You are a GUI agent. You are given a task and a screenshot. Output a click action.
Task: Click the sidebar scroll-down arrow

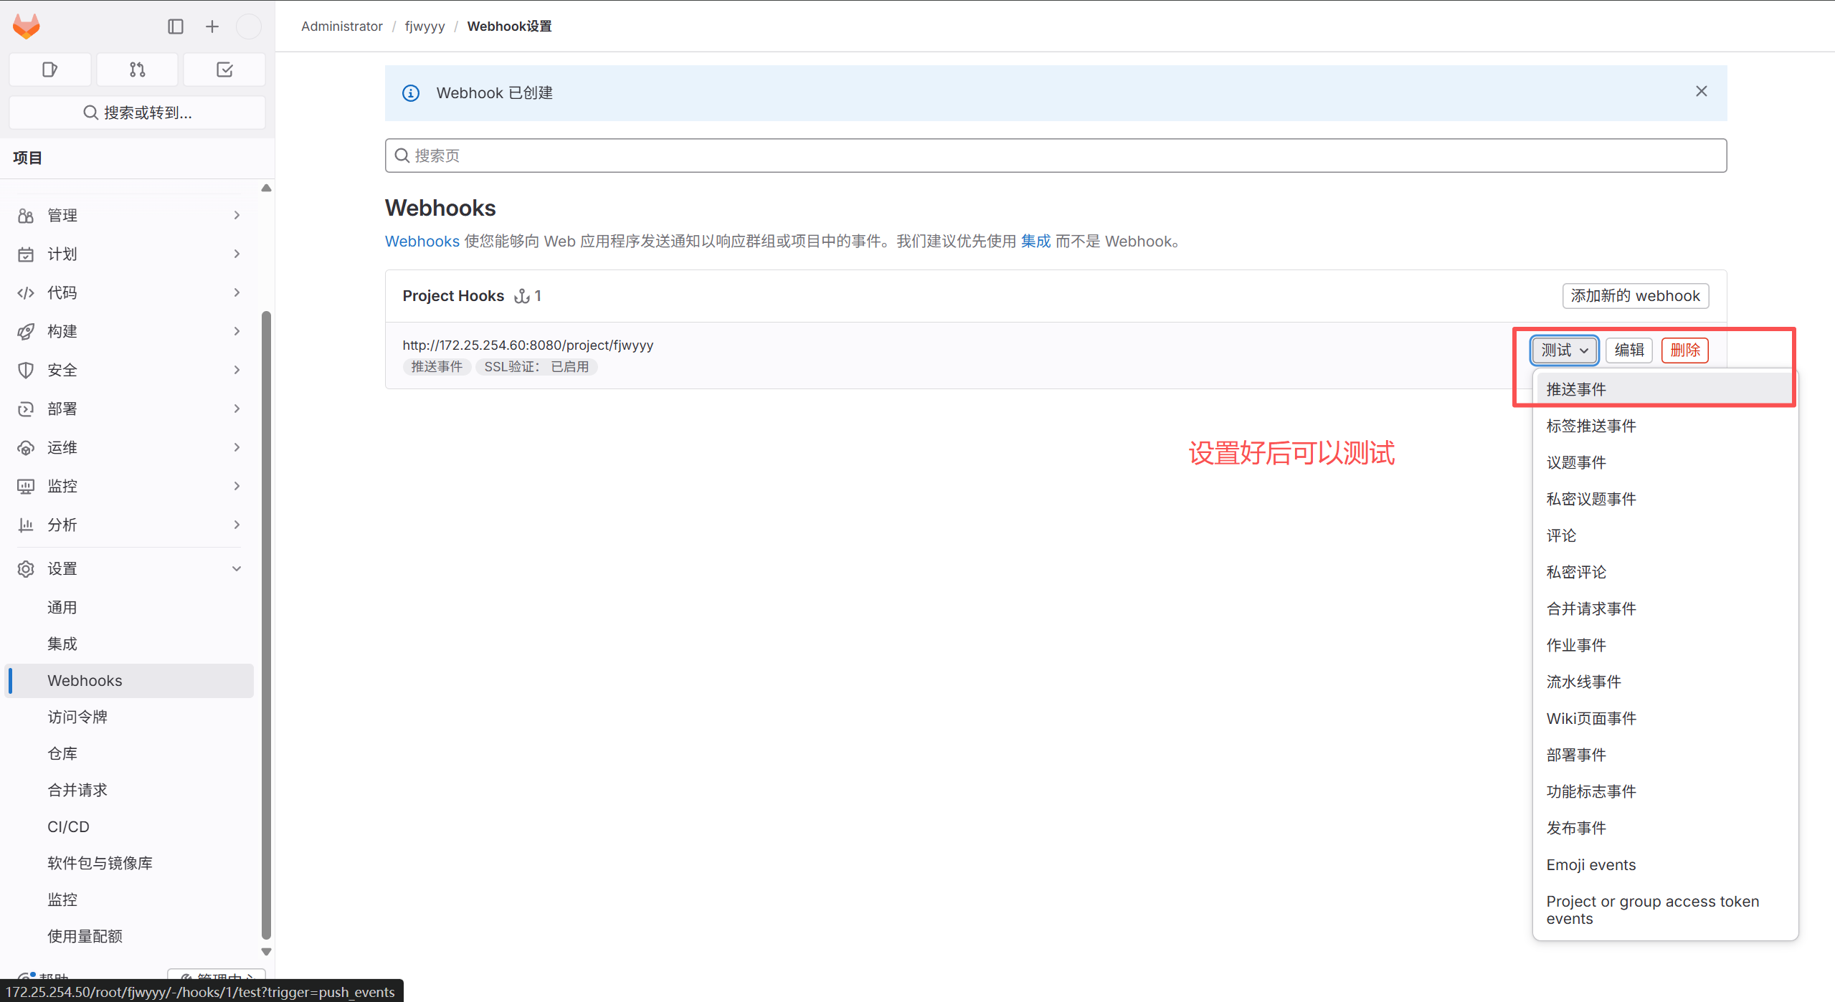(x=266, y=952)
